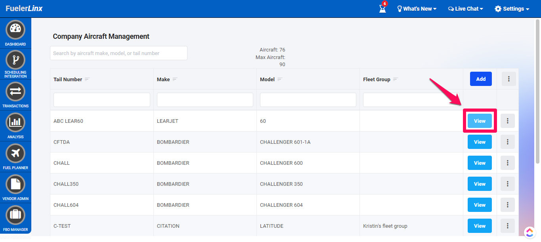Image resolution: width=541 pixels, height=242 pixels.
Task: Select the ABC LEAR60 tail number cell
Action: (102, 121)
